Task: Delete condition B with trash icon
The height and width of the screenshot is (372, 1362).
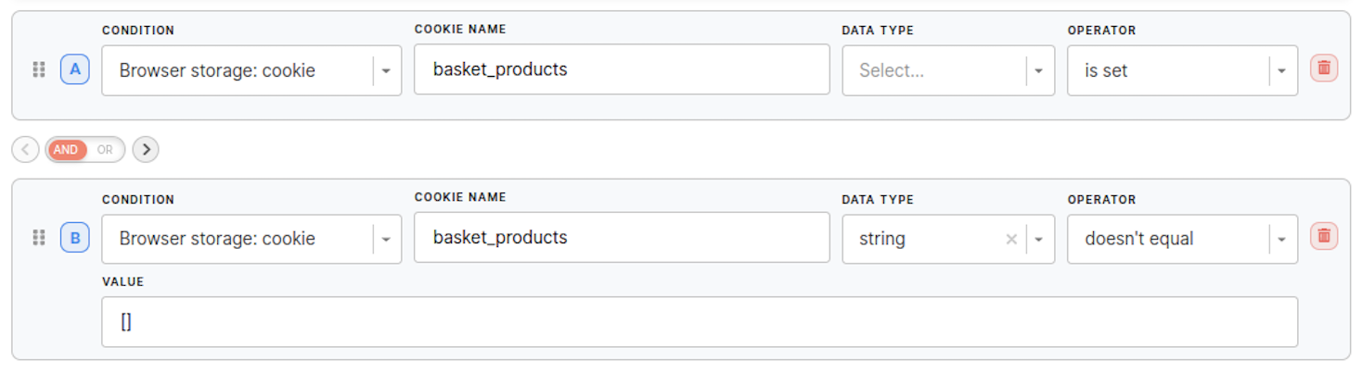Action: coord(1324,236)
